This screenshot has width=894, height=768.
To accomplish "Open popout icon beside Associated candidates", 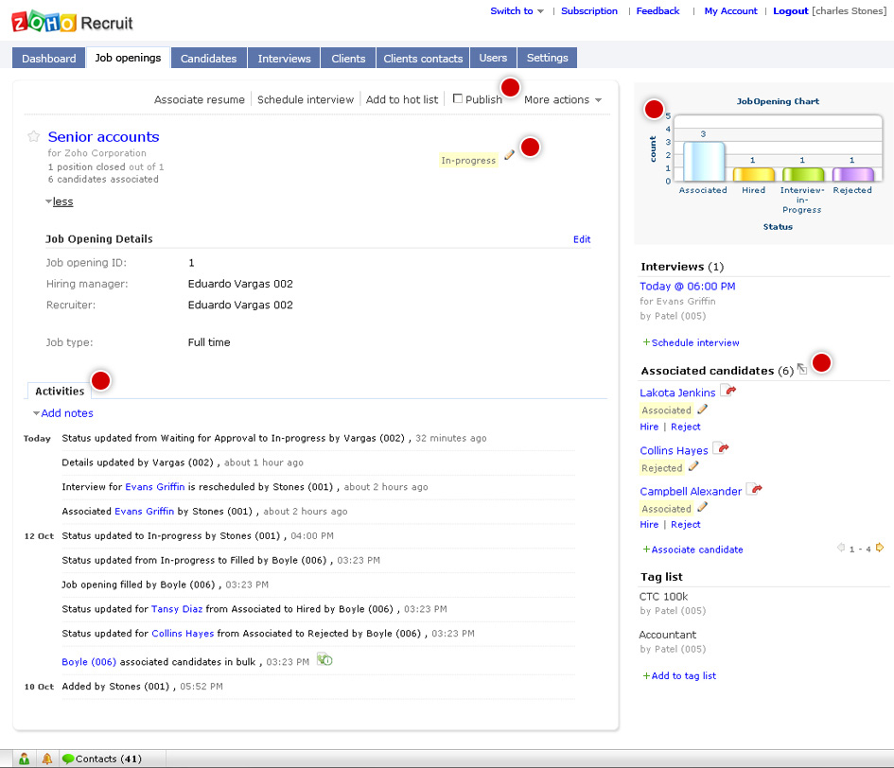I will 801,369.
